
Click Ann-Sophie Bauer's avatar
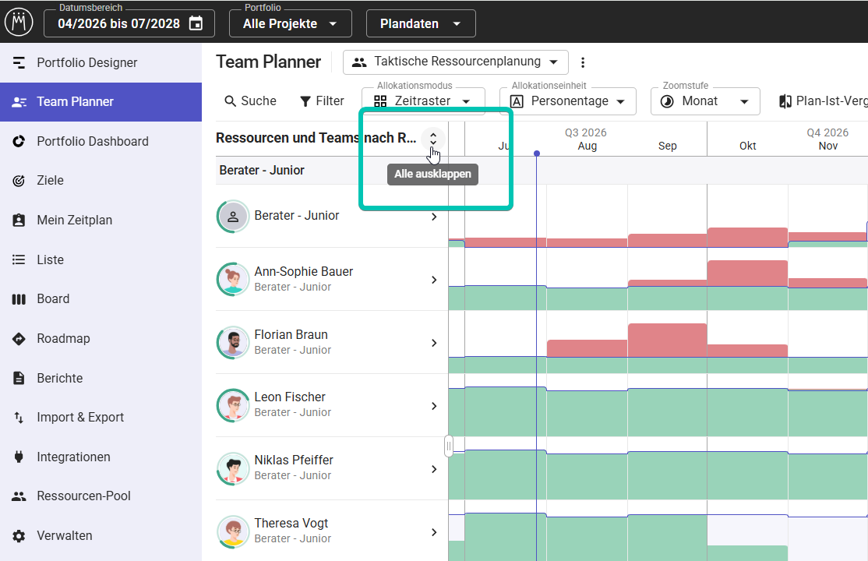click(233, 279)
